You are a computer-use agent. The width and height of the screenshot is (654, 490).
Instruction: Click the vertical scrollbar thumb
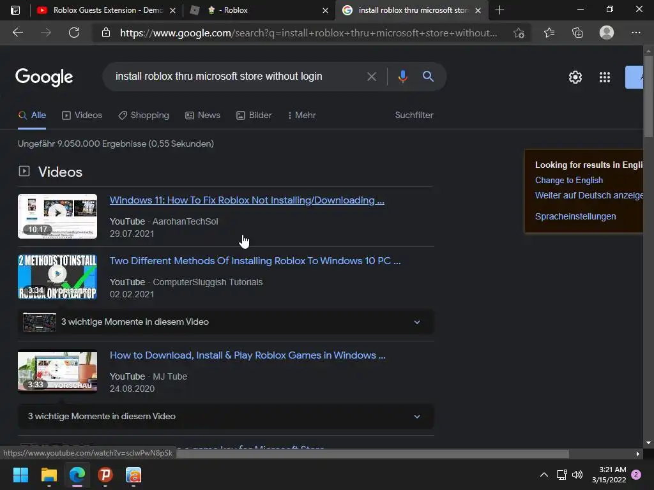(648, 96)
